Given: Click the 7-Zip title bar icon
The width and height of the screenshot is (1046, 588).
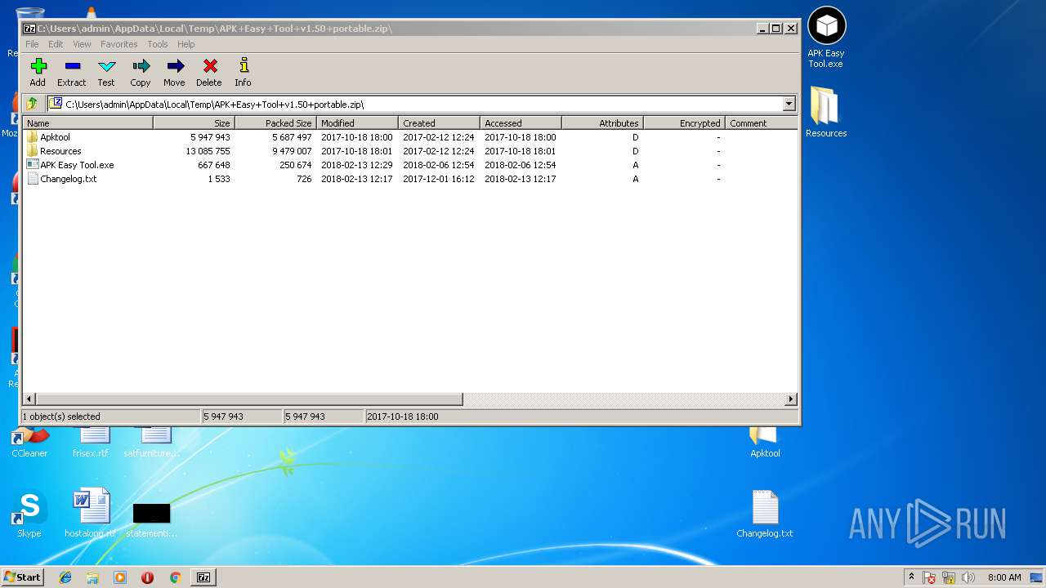Looking at the screenshot, I should (x=29, y=28).
